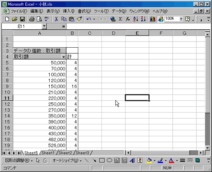
Task: Toggle the Shadow style button
Action: [x=198, y=161]
